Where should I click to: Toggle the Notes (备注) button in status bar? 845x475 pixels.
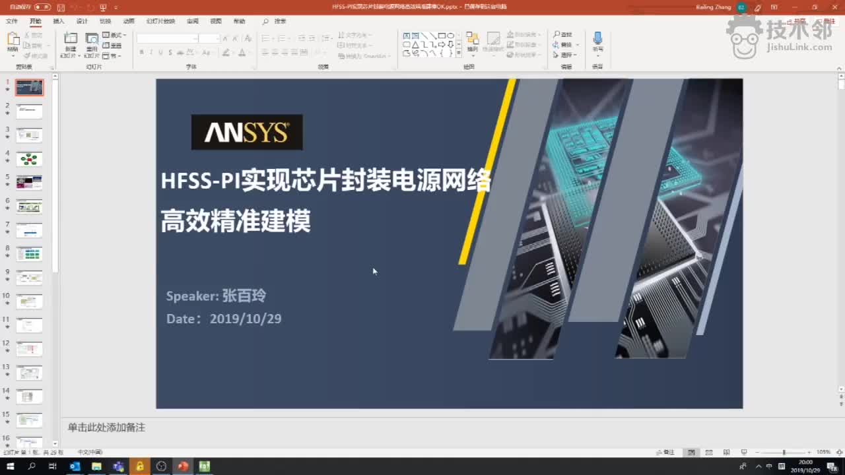(665, 452)
